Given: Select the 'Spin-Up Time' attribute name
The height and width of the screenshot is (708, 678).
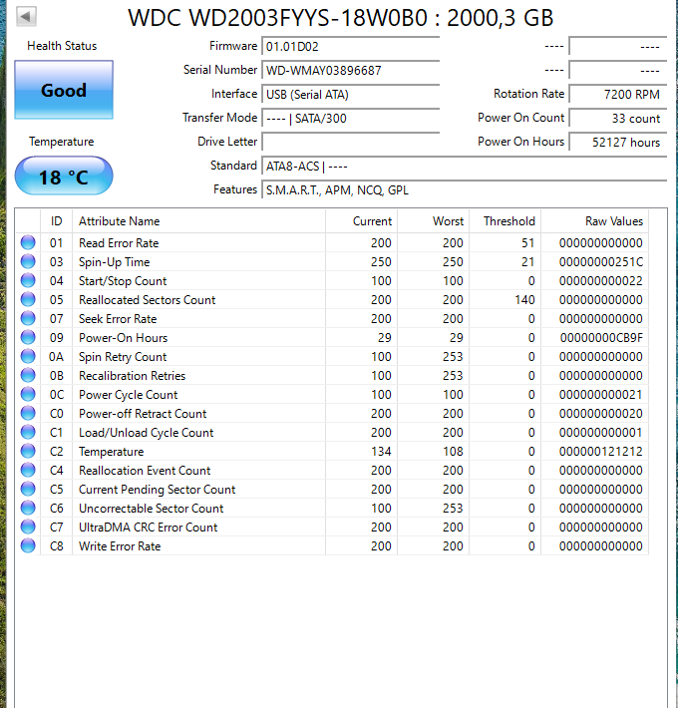Looking at the screenshot, I should (x=115, y=262).
